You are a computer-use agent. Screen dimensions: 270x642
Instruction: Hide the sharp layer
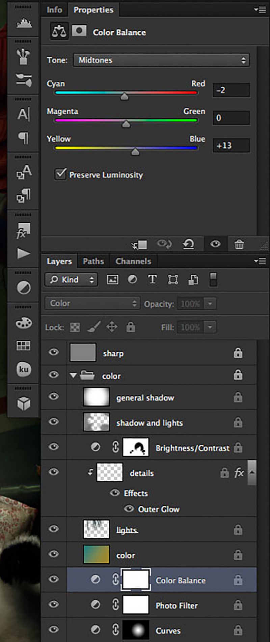(54, 352)
